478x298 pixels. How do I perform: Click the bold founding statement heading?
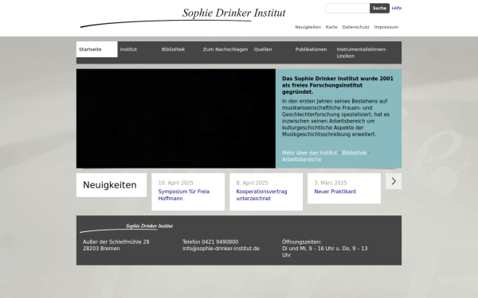338,85
